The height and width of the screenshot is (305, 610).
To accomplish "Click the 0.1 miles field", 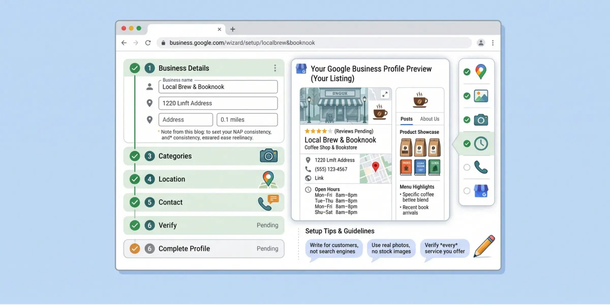I will 247,119.
